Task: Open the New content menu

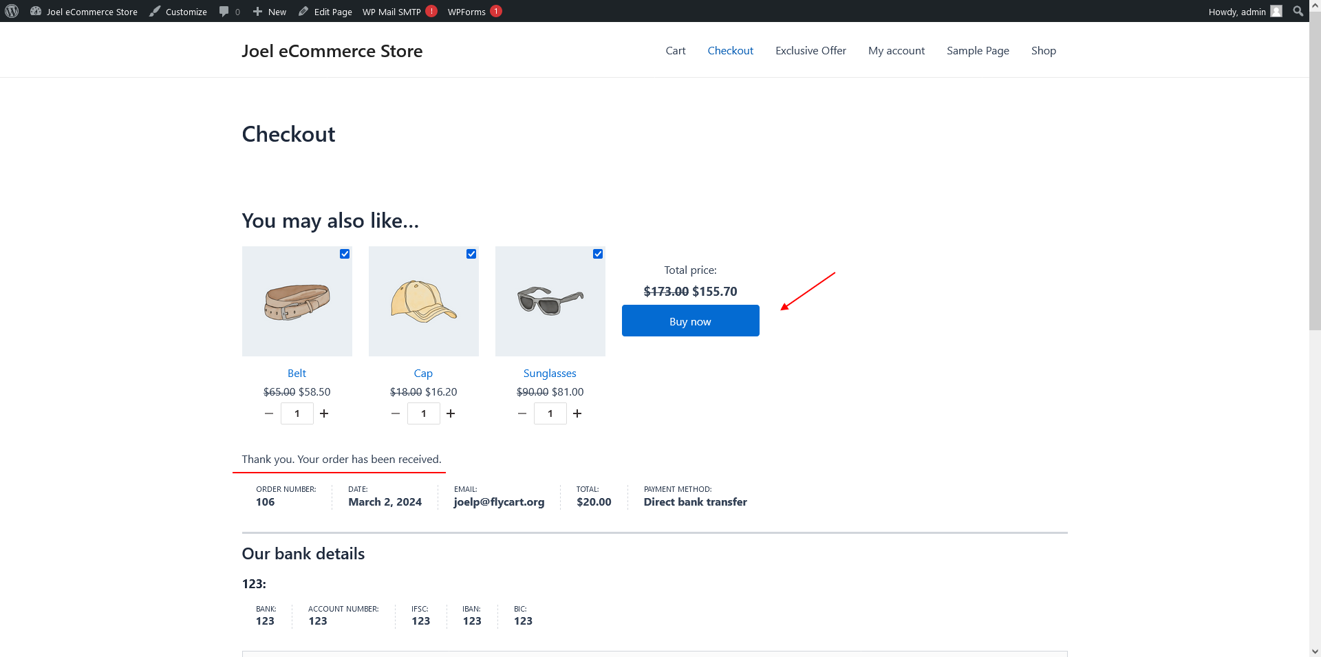Action: pyautogui.click(x=270, y=12)
